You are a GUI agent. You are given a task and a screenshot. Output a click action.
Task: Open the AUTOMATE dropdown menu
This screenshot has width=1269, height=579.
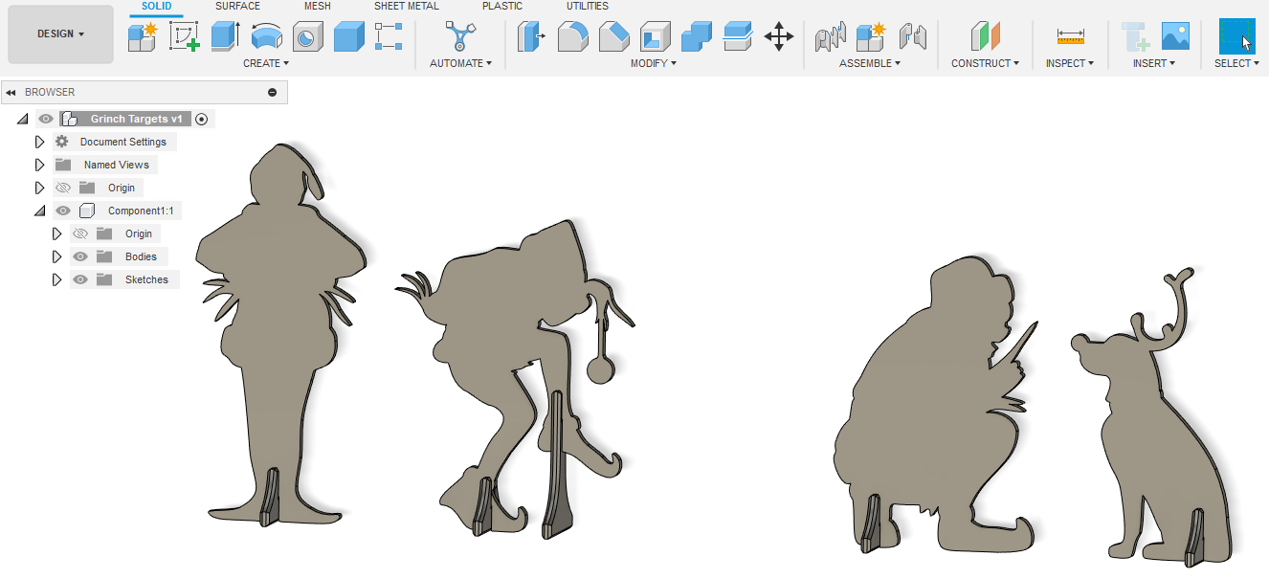(460, 63)
